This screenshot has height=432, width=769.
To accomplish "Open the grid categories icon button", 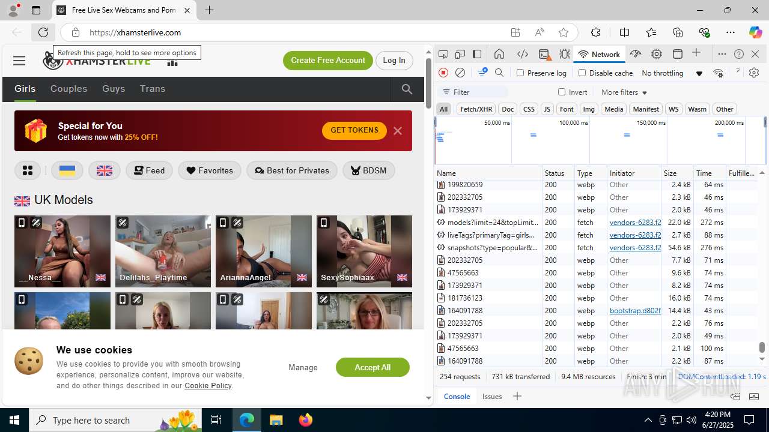I will [x=28, y=170].
